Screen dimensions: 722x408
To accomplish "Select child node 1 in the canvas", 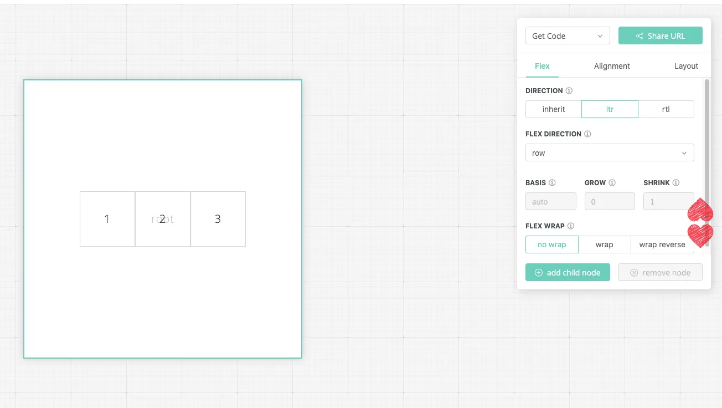I will click(x=107, y=219).
